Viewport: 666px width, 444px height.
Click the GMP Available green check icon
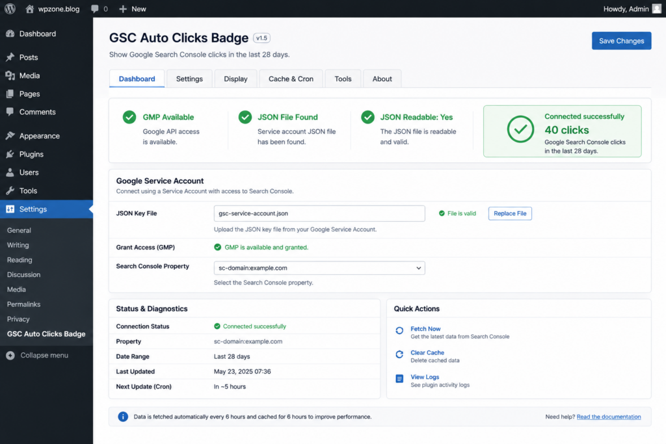click(x=129, y=117)
